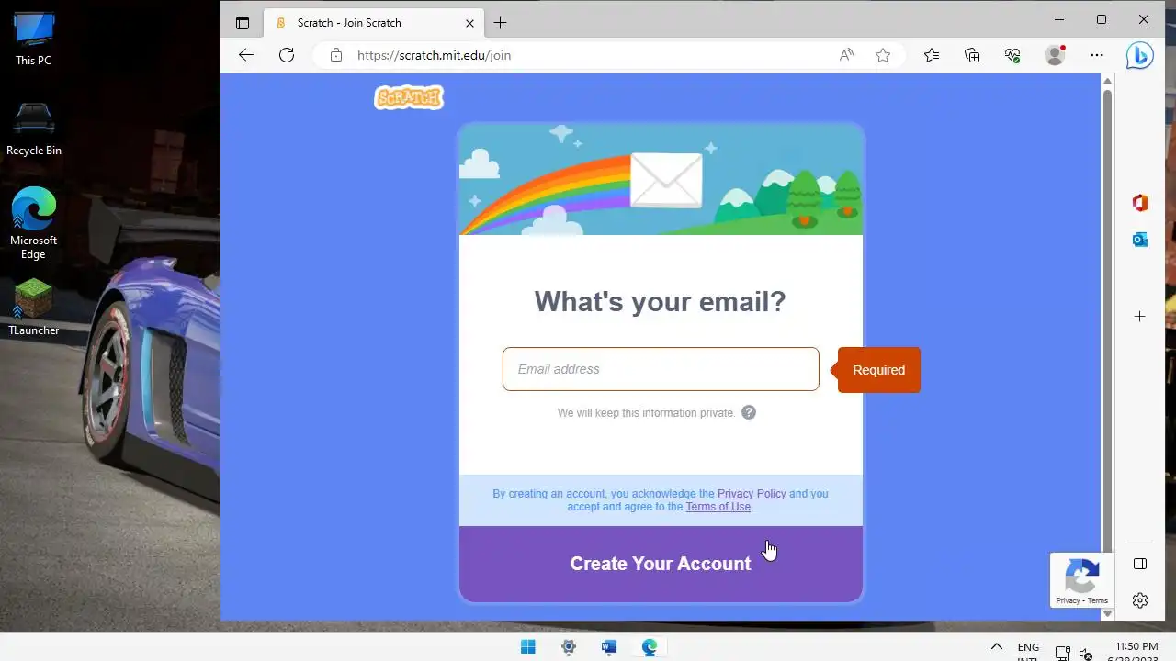Focus the Email address input field
Screen dimensions: 1176x661
click(661, 369)
